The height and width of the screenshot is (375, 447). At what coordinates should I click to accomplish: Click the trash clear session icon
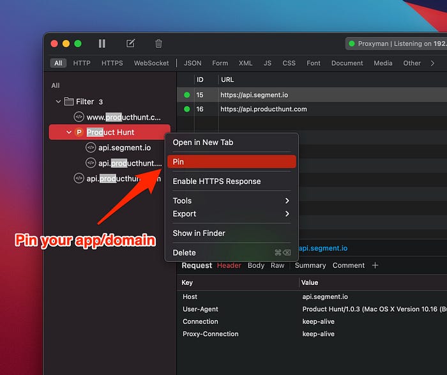tap(158, 43)
